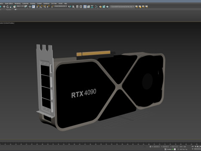
Task: Click the Mirror tool icon
Action: [x=70, y=7]
